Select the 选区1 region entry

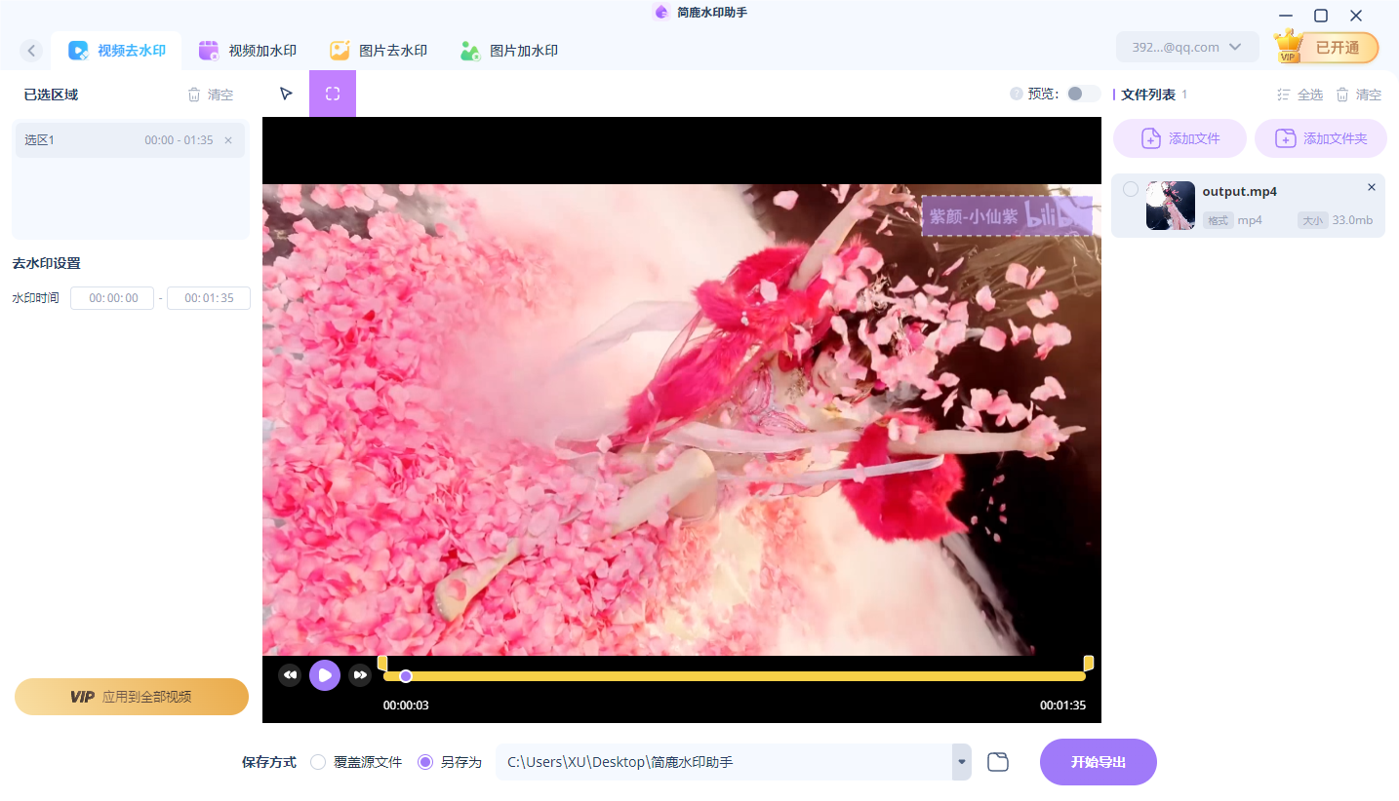[130, 140]
